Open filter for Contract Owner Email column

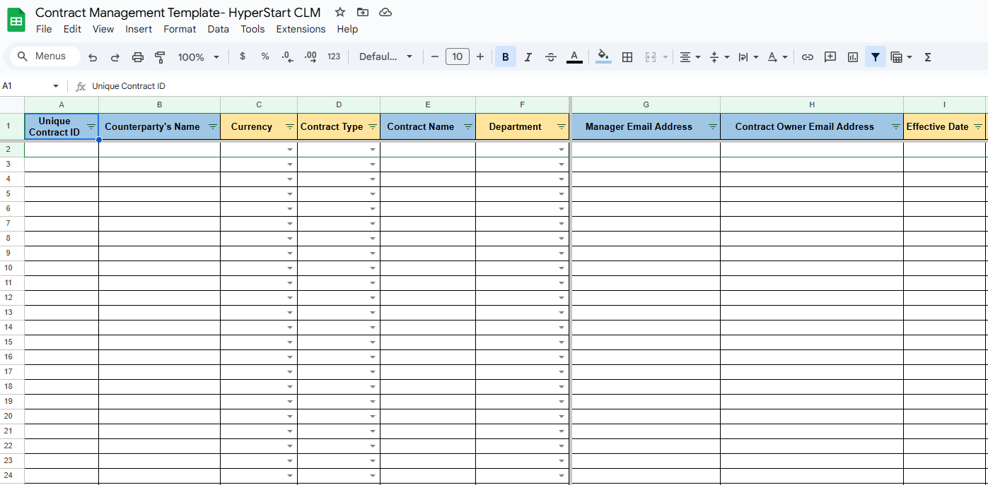896,127
